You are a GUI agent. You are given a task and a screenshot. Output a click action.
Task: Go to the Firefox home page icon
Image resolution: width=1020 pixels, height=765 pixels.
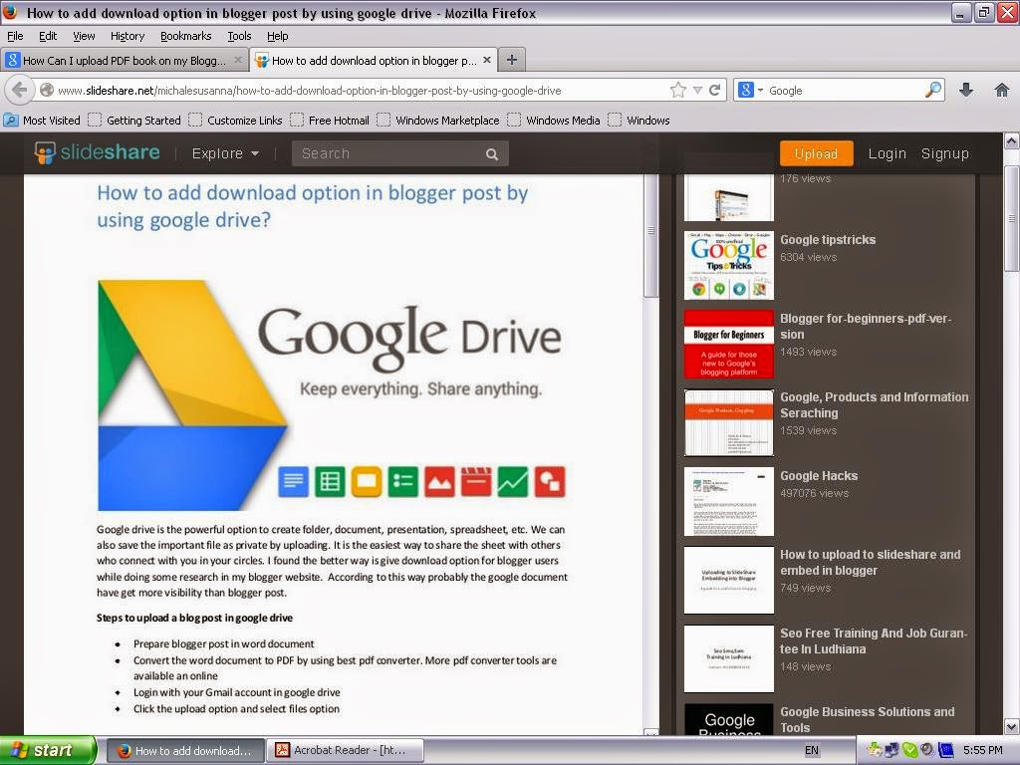pyautogui.click(x=1002, y=90)
